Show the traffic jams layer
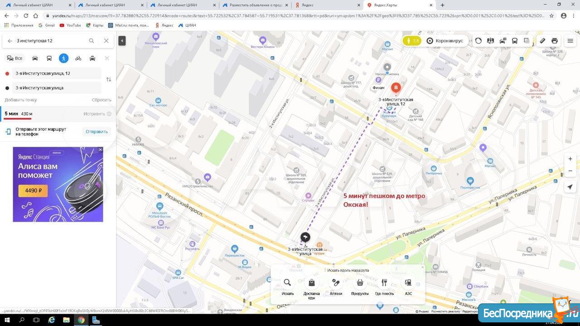This screenshot has width=580, height=326. [478, 41]
